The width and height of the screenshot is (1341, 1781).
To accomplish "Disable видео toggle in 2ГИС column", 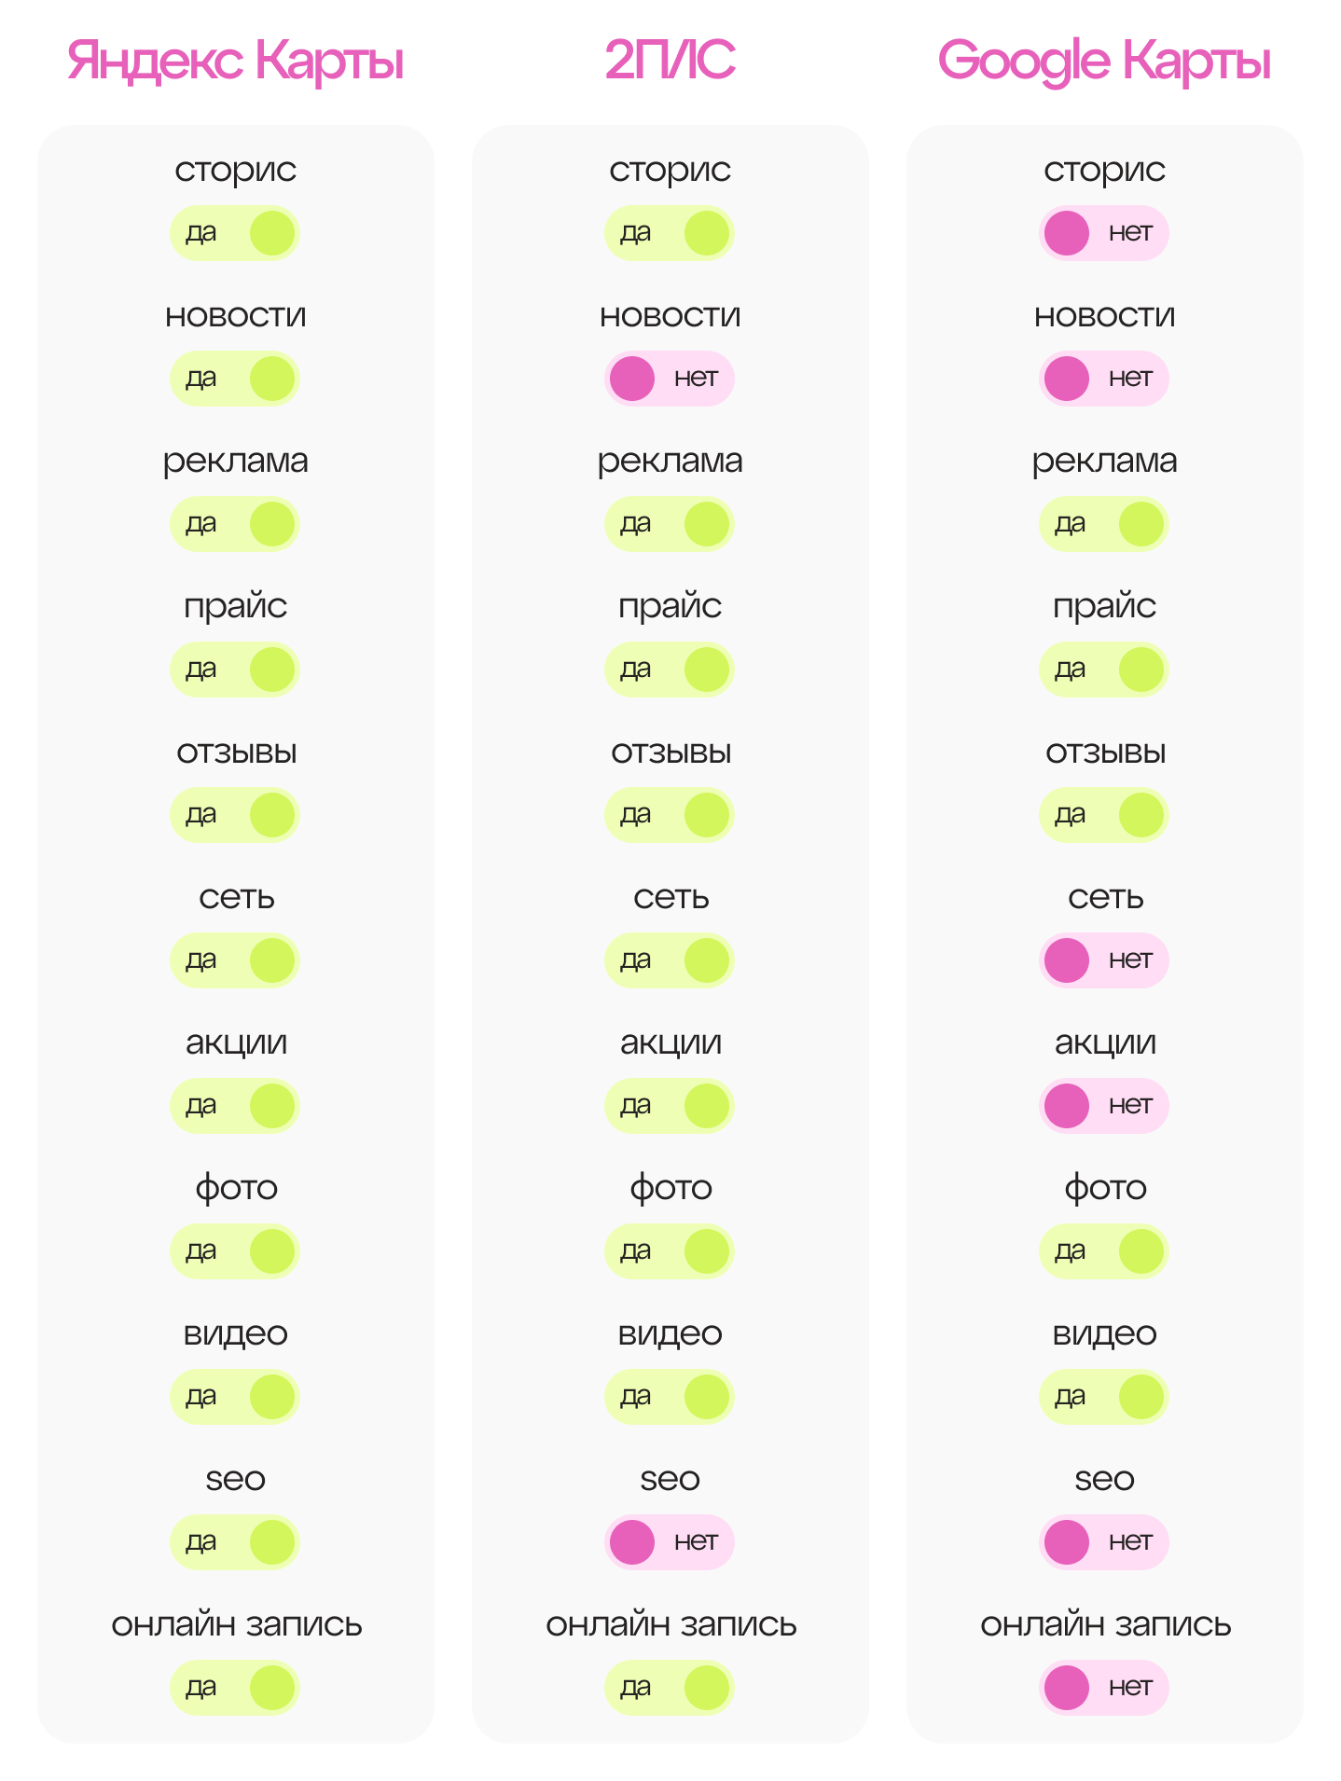I will 669,1397.
